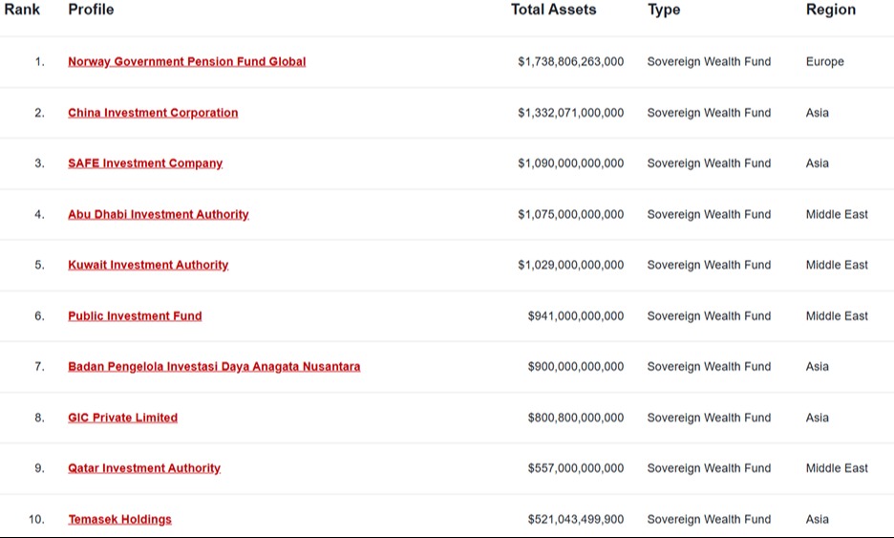Sort by the Rank column header
The width and height of the screenshot is (894, 538).
coord(22,10)
